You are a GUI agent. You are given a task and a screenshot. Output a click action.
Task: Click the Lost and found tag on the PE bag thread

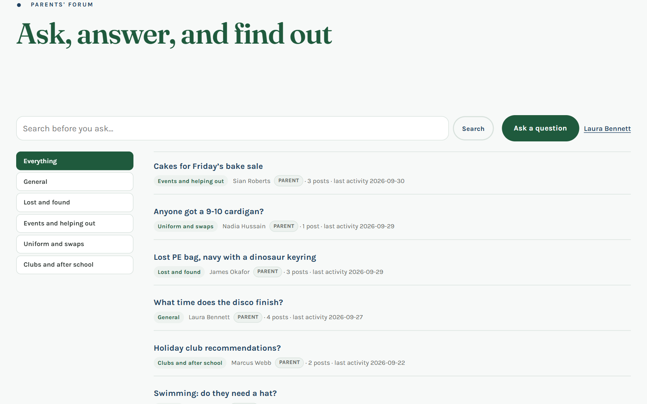(x=179, y=272)
